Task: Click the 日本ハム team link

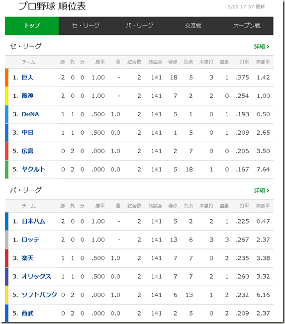Action: [33, 222]
